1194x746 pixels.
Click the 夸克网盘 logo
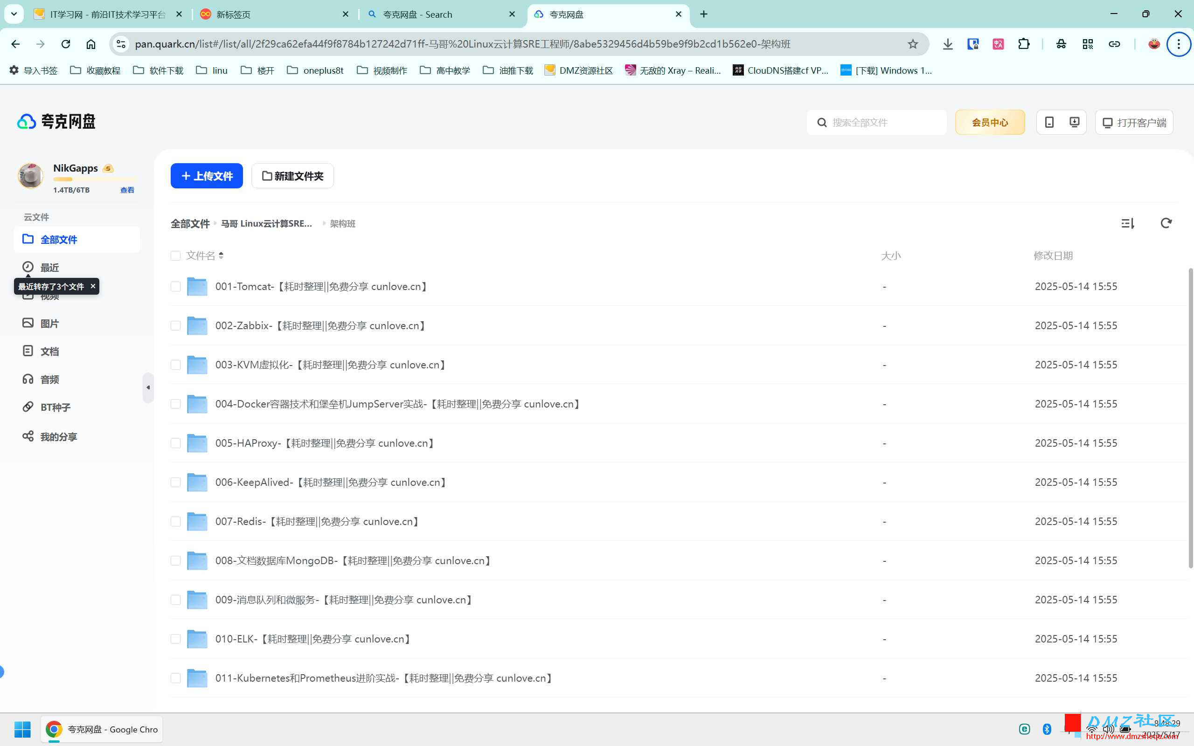[x=56, y=121]
